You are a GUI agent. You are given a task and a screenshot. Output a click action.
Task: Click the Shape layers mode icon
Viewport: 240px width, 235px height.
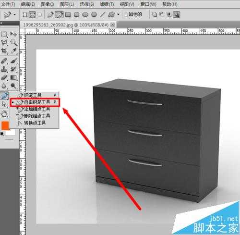(x=25, y=15)
